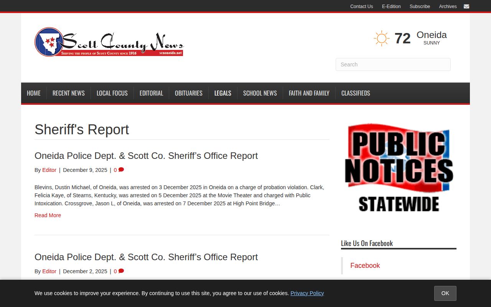This screenshot has width=491, height=307.
Task: Go to Faith and Family section
Action: pyautogui.click(x=309, y=93)
